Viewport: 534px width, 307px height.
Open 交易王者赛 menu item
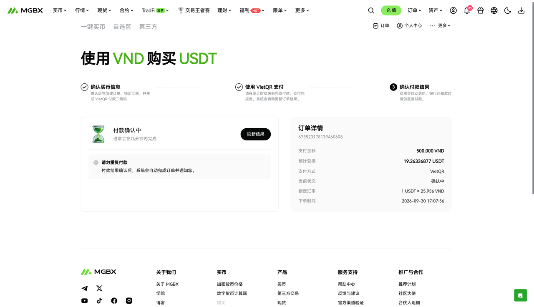(x=194, y=10)
